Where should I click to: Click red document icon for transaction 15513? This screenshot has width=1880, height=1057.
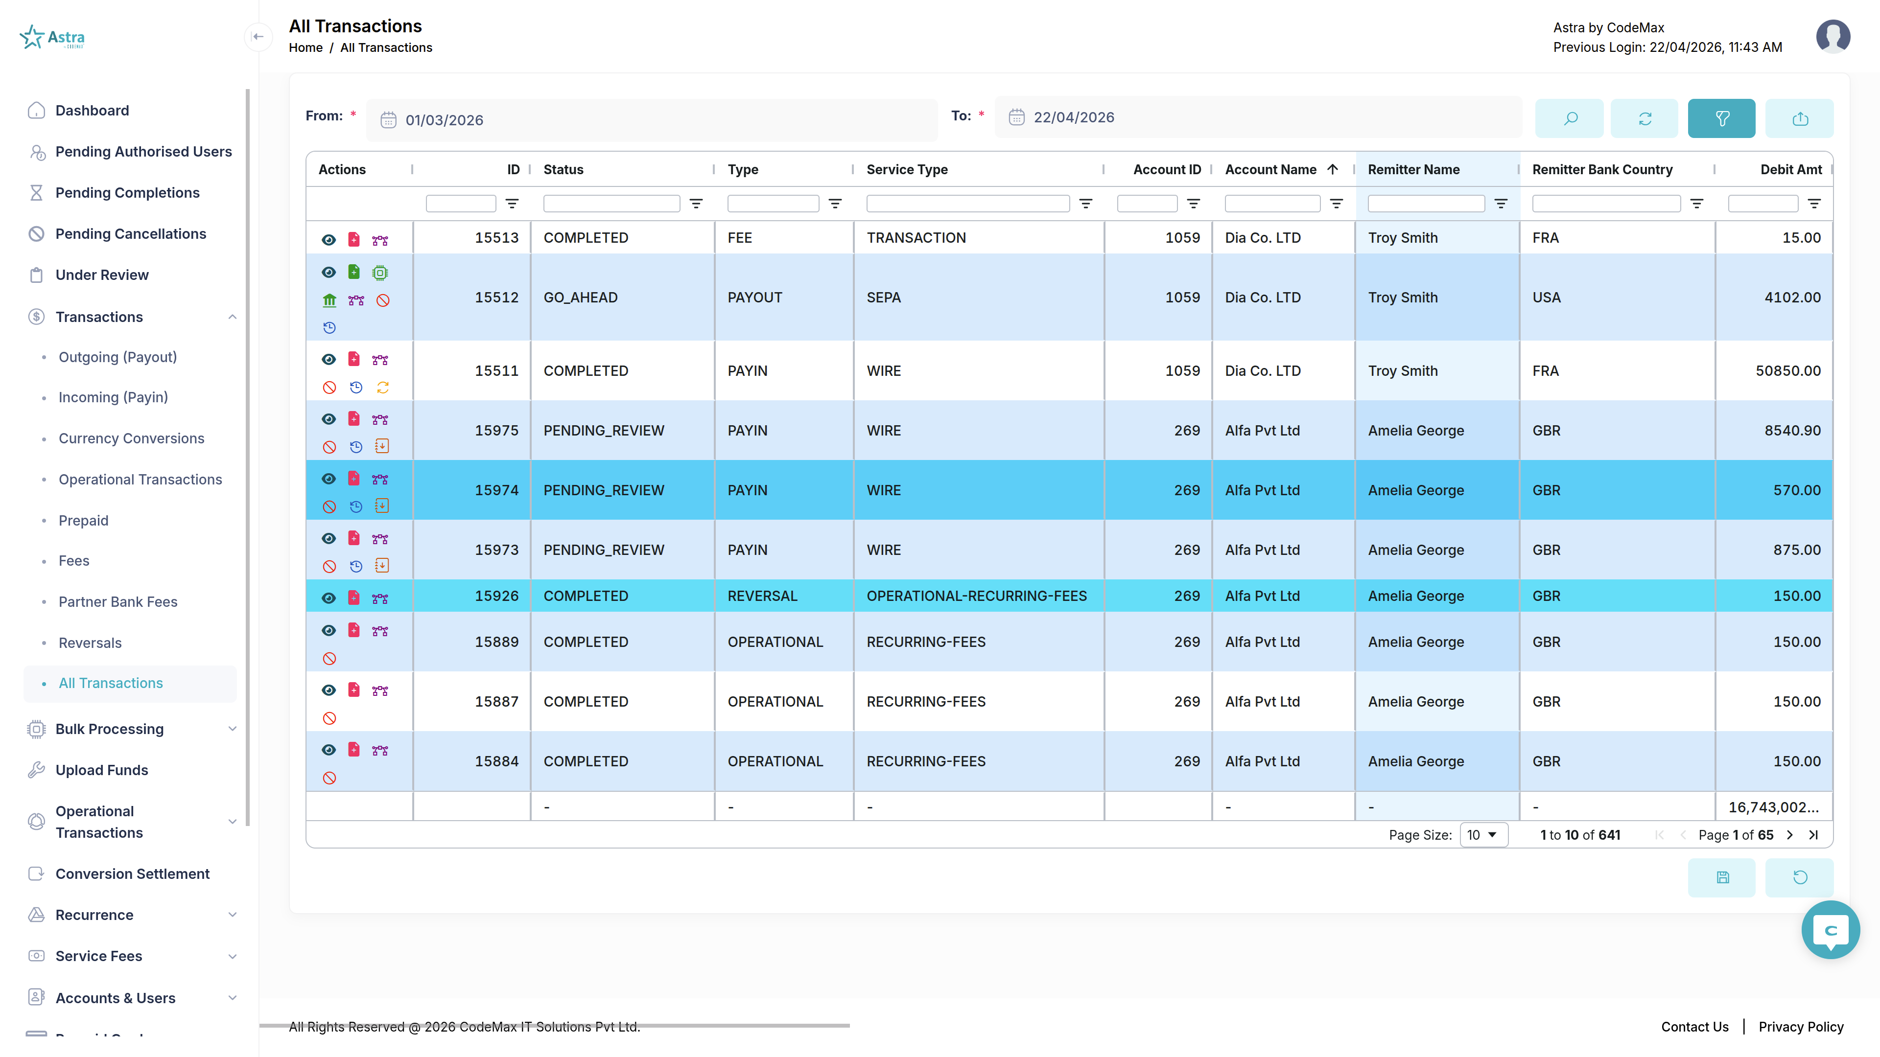coord(354,239)
